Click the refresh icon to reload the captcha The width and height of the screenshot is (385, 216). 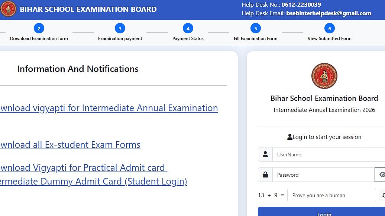[383, 195]
